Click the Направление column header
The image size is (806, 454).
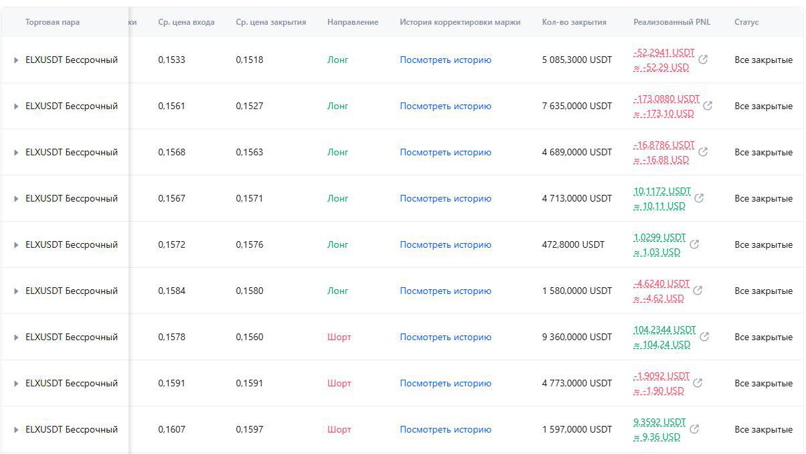(x=352, y=22)
